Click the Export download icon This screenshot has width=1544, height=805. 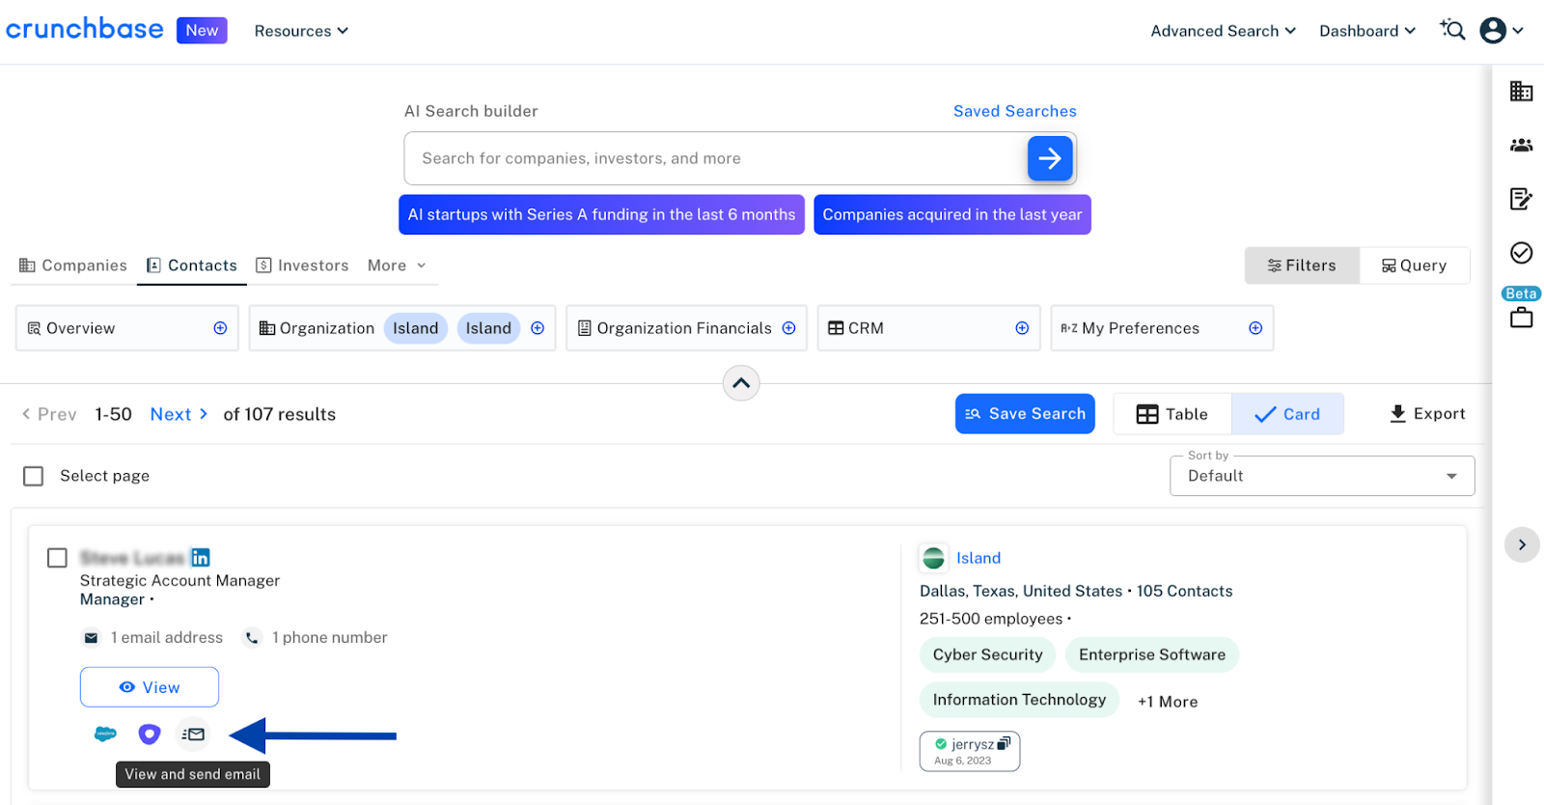click(1397, 414)
